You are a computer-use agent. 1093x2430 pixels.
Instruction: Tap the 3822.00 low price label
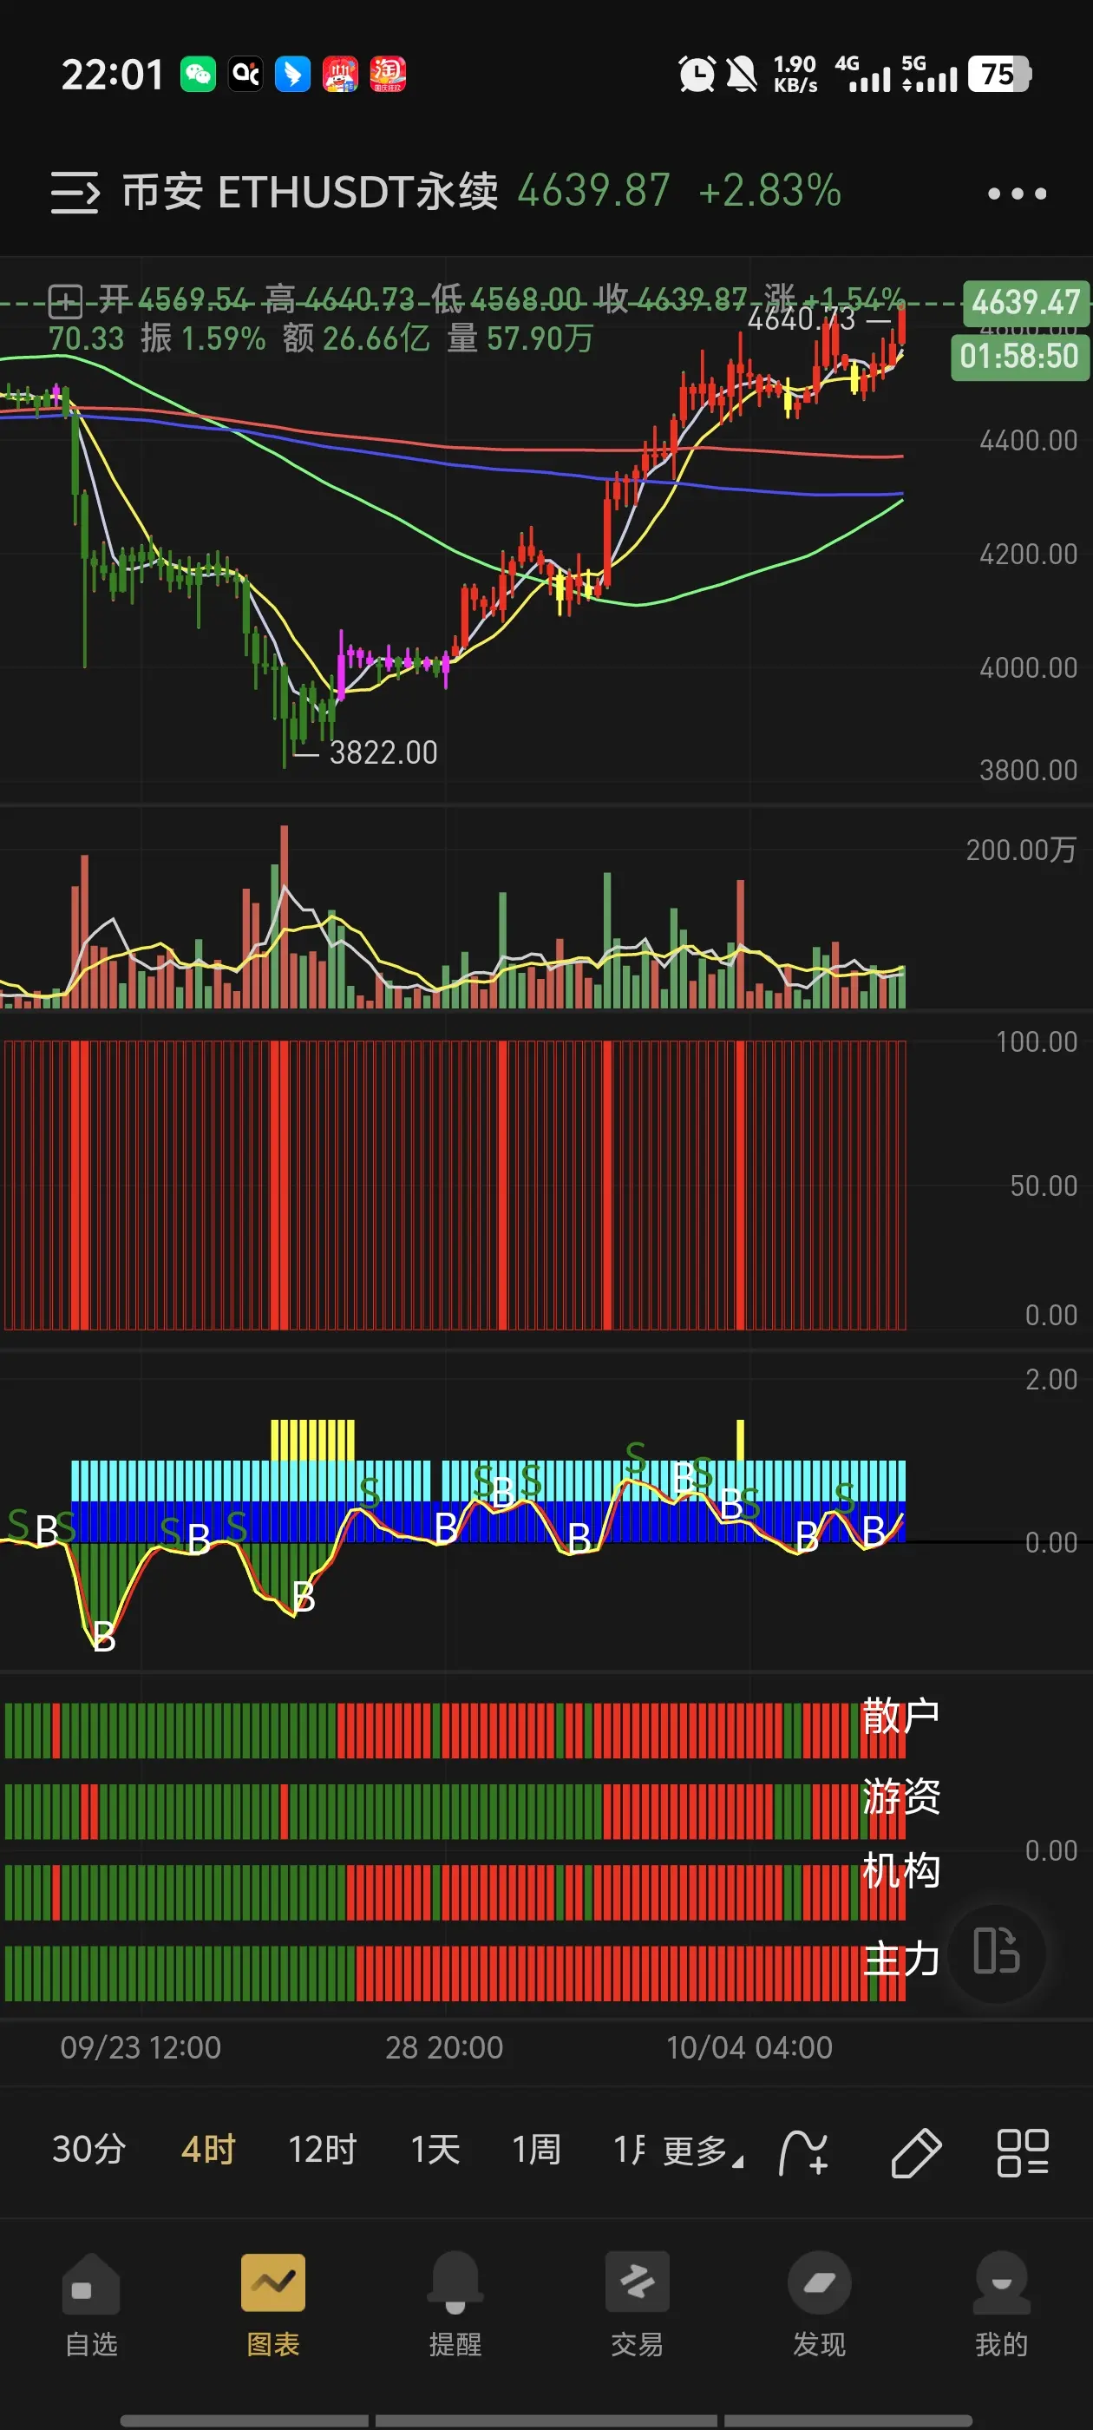pos(383,752)
